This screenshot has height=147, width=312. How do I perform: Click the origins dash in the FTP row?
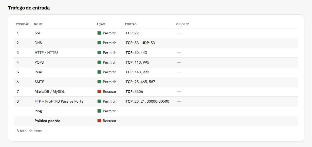[179, 101]
